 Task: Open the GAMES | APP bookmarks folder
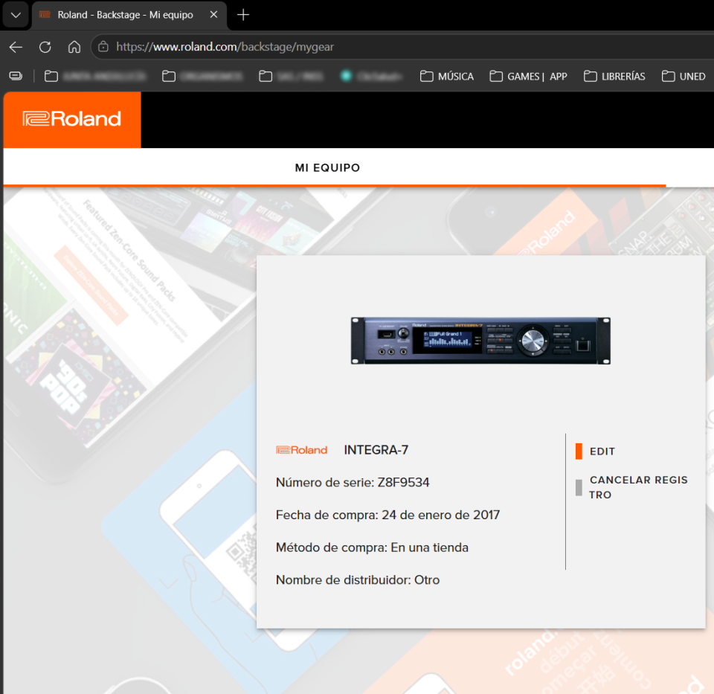[528, 76]
